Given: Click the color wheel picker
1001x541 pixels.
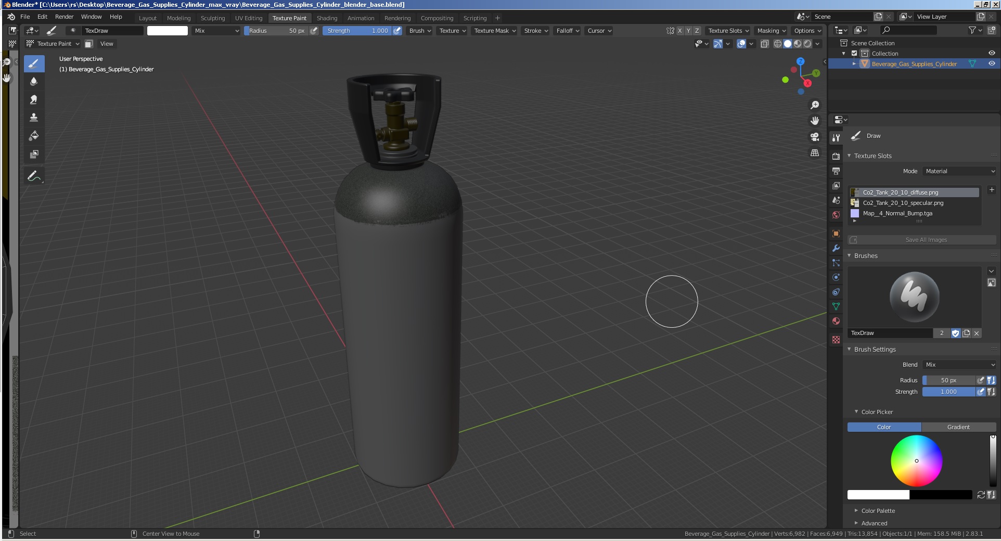Looking at the screenshot, I should tap(917, 461).
